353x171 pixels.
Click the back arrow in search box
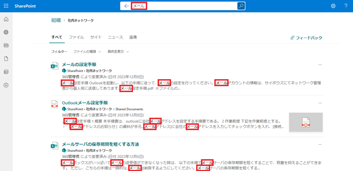point(127,6)
